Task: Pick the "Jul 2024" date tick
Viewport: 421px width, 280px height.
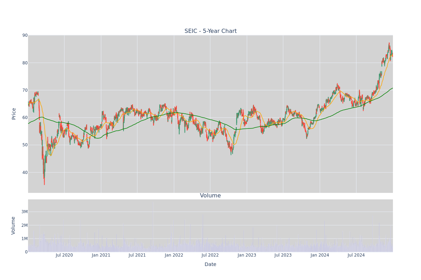Action: [x=356, y=255]
